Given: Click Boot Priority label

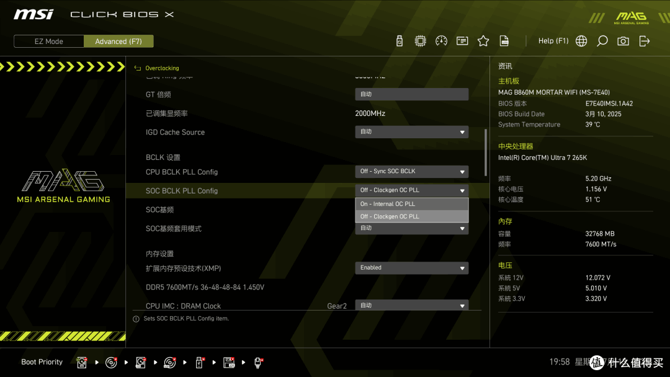Looking at the screenshot, I should pyautogui.click(x=42, y=362).
